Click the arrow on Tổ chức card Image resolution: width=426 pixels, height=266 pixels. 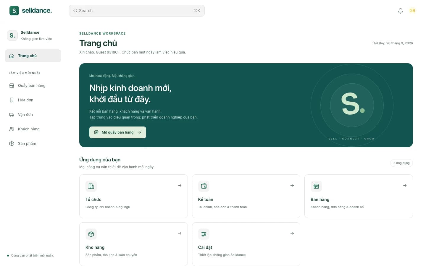[x=180, y=186]
